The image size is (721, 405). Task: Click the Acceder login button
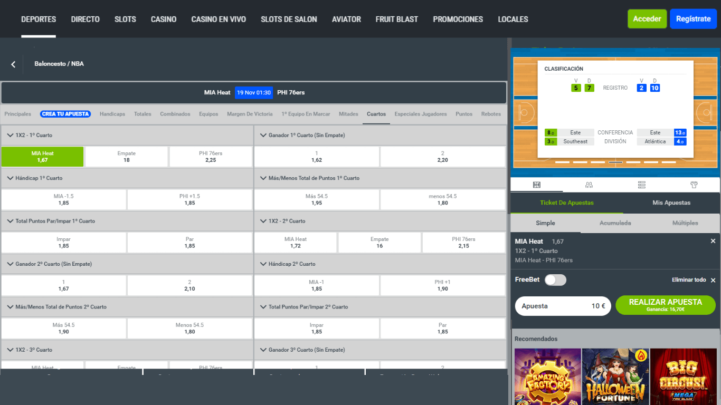point(647,19)
